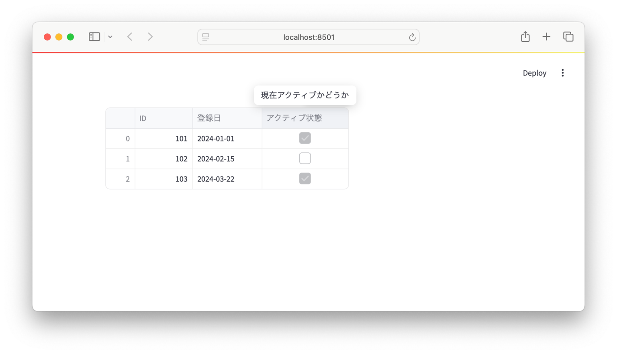Viewport: 617px width, 354px height.
Task: Show the tab overview in Safari
Action: (568, 37)
